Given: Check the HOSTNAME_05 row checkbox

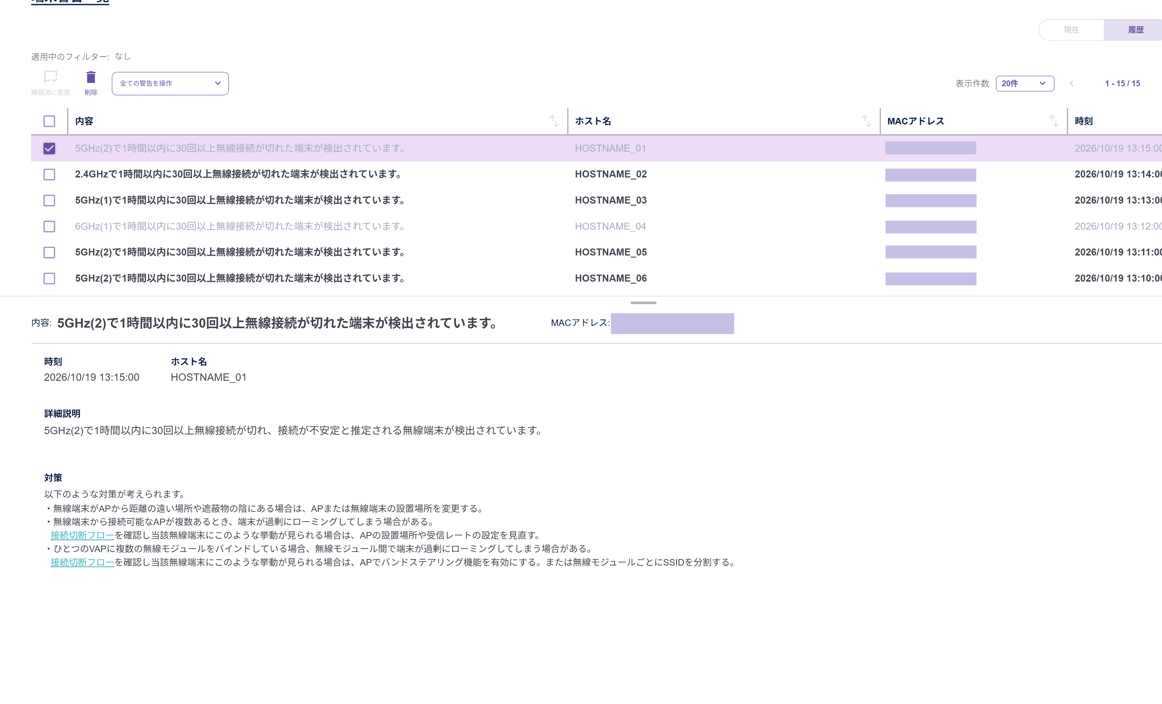Looking at the screenshot, I should [x=49, y=252].
